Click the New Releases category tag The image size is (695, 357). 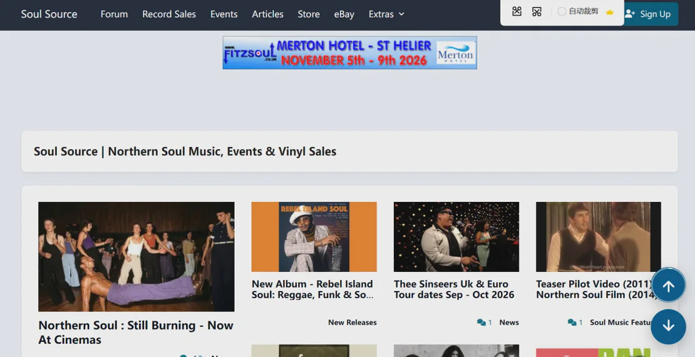coord(353,323)
